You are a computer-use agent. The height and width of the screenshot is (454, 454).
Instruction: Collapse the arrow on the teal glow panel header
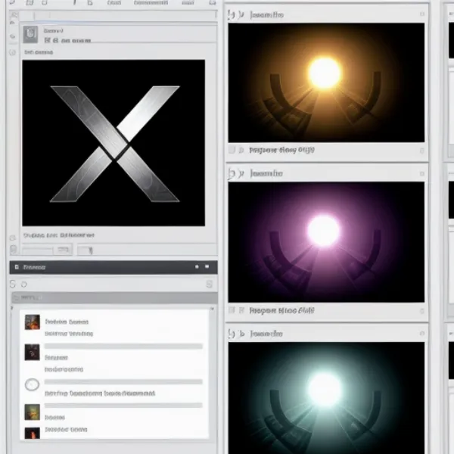241,333
